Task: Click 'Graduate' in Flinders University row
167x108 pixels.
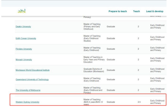Action: pos(111,49)
